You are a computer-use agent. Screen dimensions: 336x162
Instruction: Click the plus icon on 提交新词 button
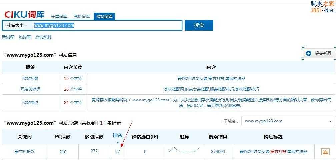pyautogui.click(x=309, y=53)
